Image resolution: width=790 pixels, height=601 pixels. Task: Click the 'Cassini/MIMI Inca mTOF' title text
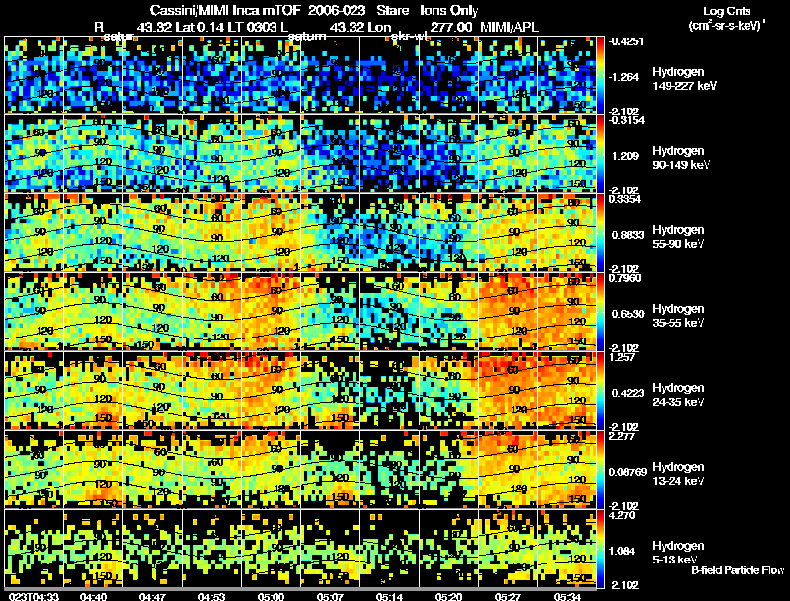(x=225, y=11)
